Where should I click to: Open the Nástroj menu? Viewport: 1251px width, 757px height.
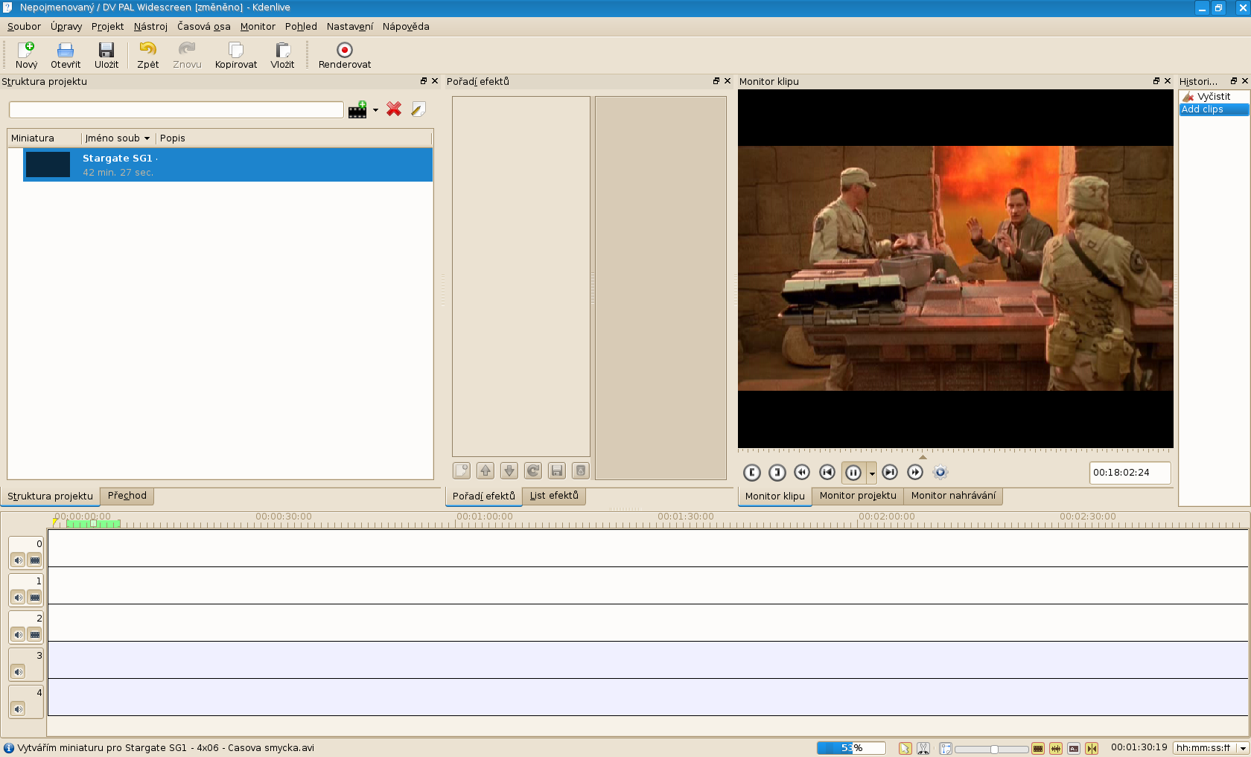(150, 27)
